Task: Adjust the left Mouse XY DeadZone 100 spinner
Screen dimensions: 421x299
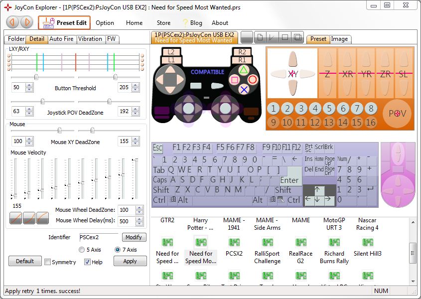Action: [29, 141]
